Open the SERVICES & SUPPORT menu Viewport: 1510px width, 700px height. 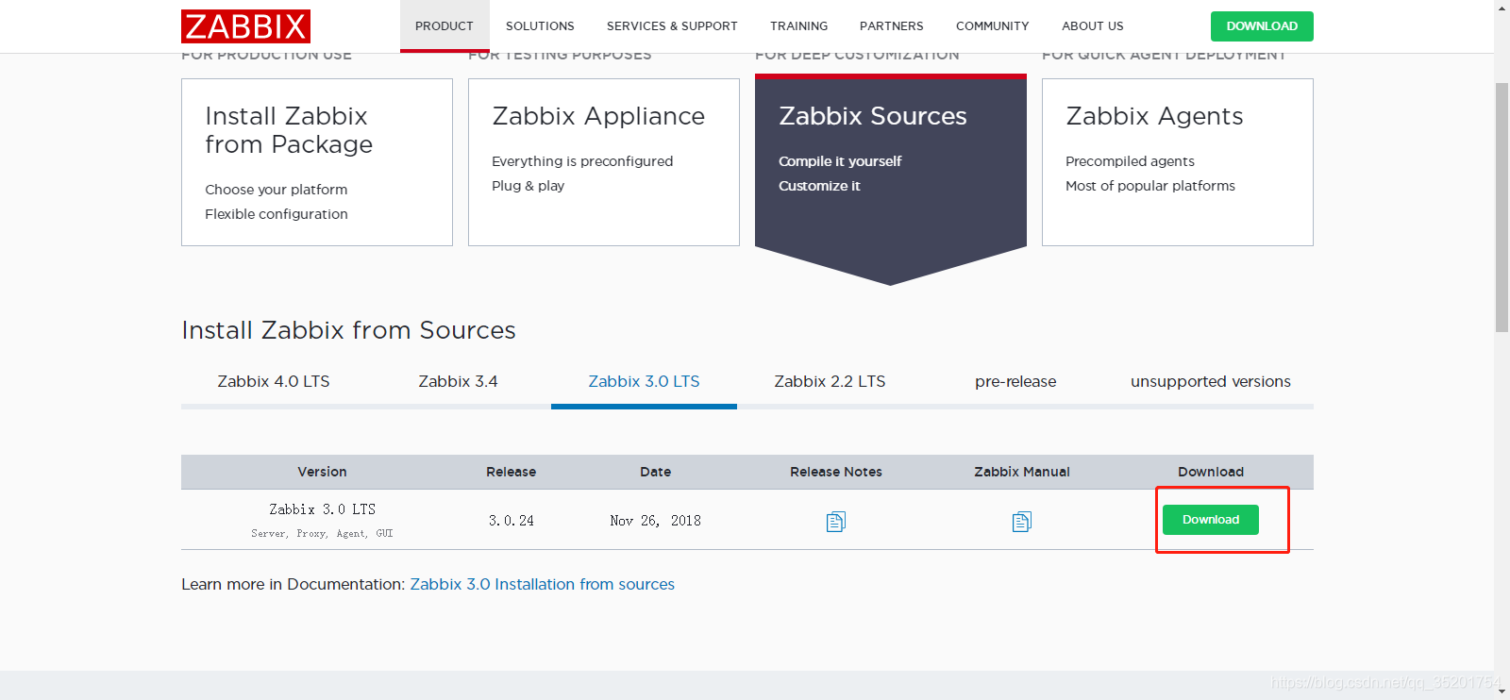[672, 26]
